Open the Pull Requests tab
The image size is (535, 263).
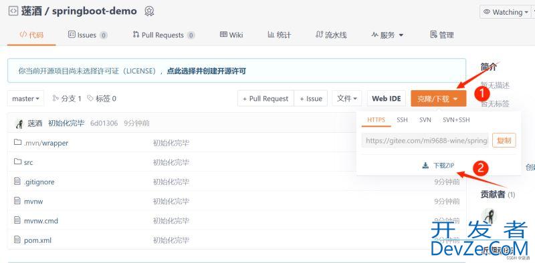coord(164,35)
